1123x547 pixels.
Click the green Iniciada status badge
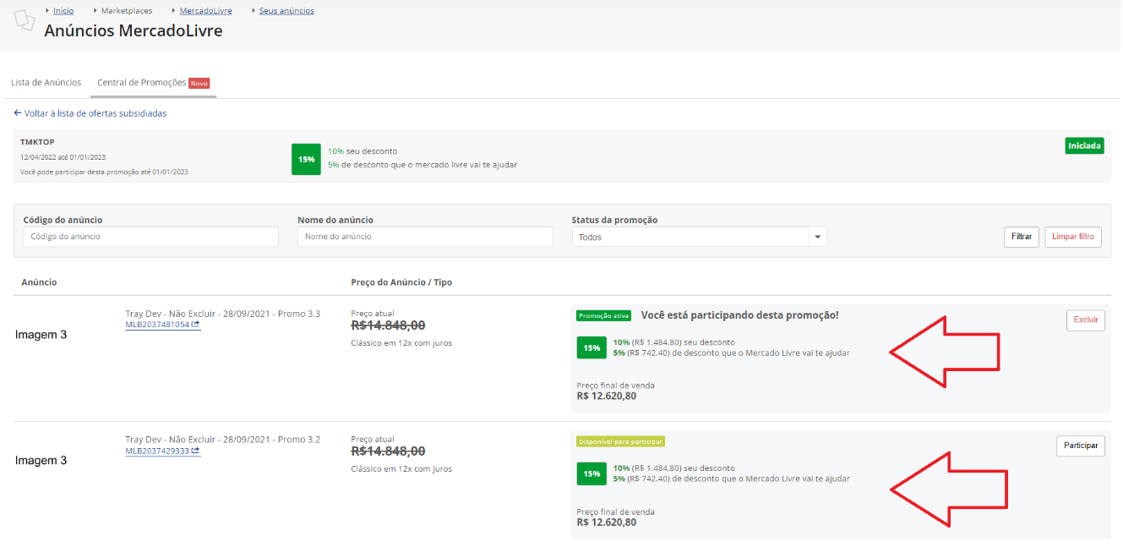click(1084, 145)
